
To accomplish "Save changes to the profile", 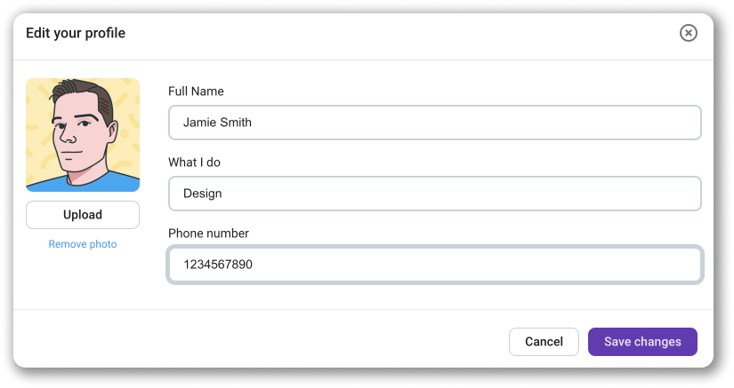I will tap(642, 342).
